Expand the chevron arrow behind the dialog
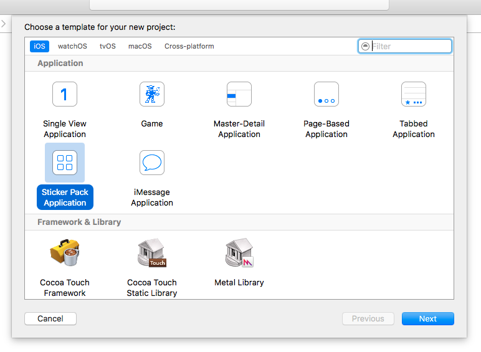This screenshot has width=481, height=352. pos(3,24)
